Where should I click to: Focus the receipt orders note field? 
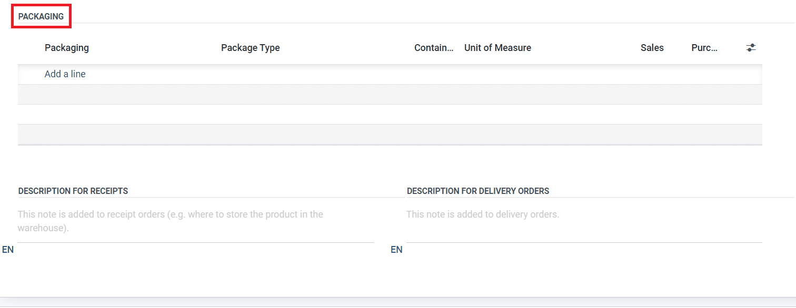click(195, 221)
